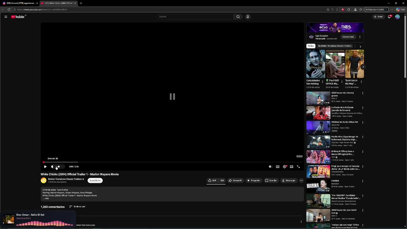Open 'Rotten Tomatoes Classic Trailers' channel link
The height and width of the screenshot is (229, 407).
(65, 179)
